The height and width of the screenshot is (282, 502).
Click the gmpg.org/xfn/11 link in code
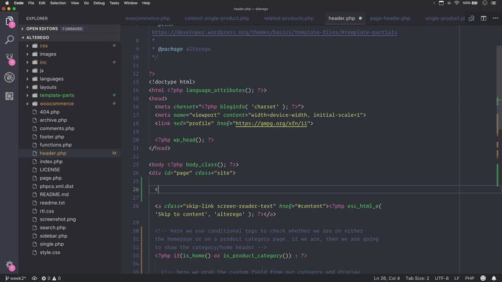click(x=272, y=123)
